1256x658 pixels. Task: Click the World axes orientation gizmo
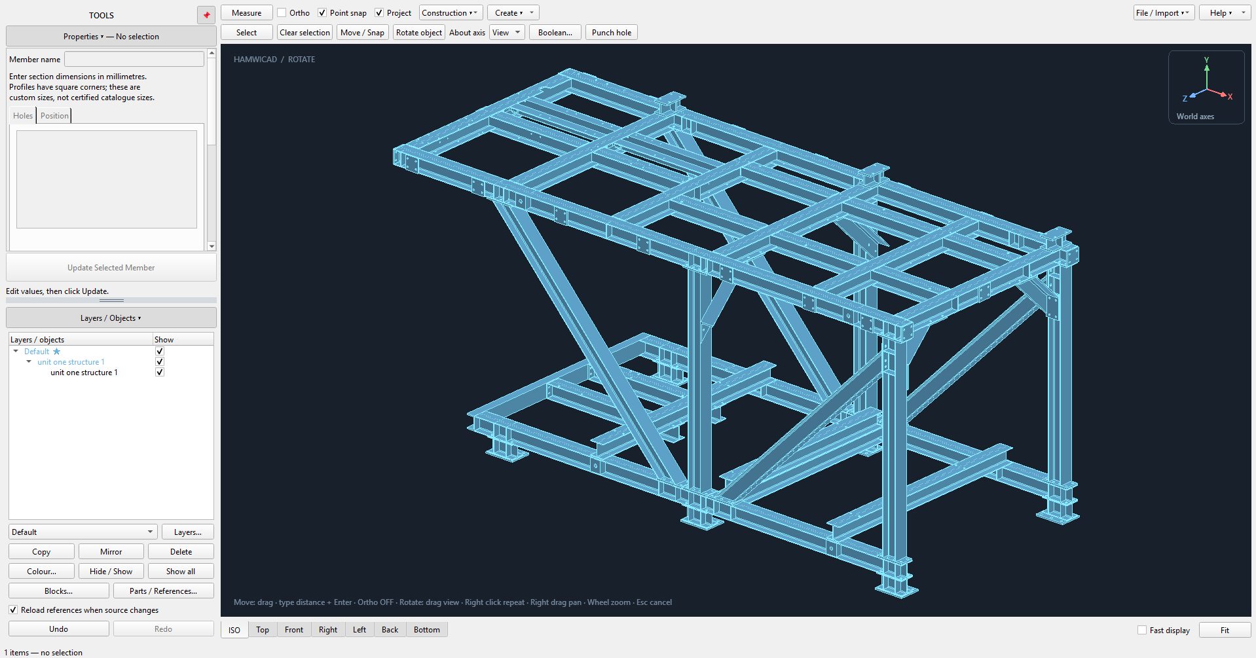[x=1206, y=87]
